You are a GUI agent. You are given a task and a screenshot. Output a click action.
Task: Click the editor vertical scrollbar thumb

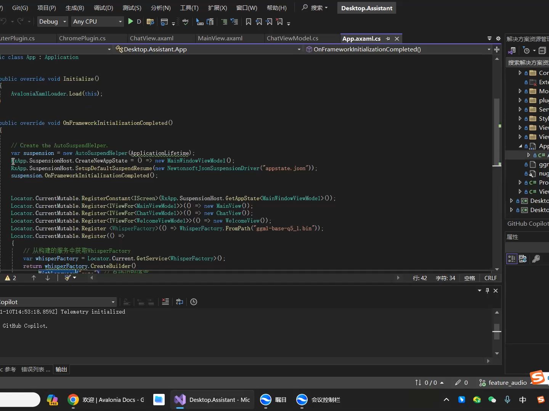tap(497, 131)
